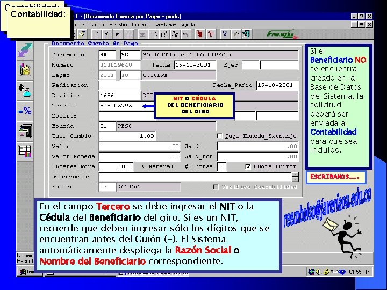Open the Ayuda menu
This screenshot has width=387, height=290.
tap(188, 25)
